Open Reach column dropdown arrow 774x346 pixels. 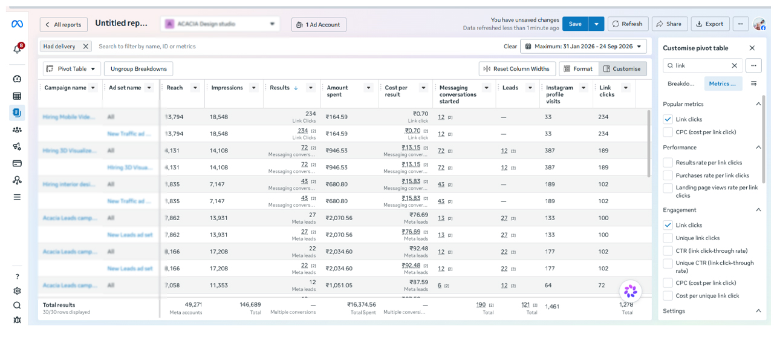[x=195, y=88]
